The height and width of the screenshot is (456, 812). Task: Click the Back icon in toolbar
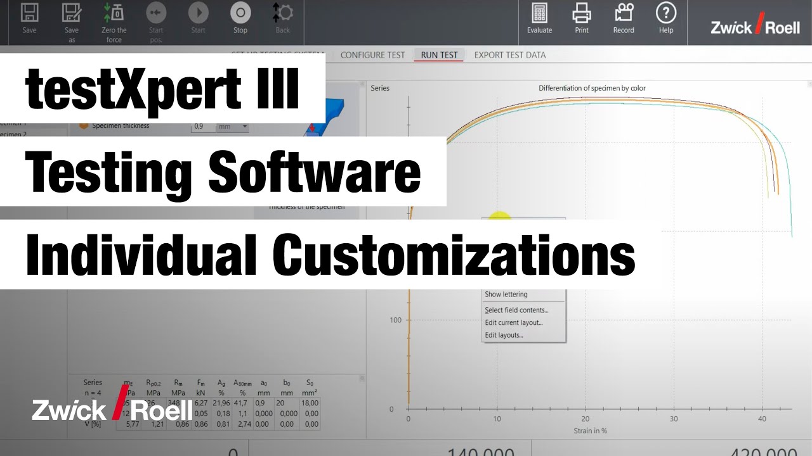[x=283, y=13]
